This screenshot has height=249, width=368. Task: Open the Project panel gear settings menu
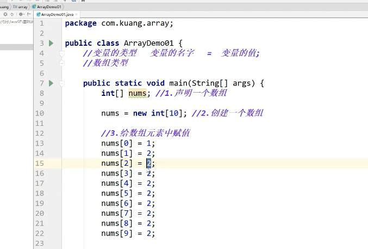[21, 14]
